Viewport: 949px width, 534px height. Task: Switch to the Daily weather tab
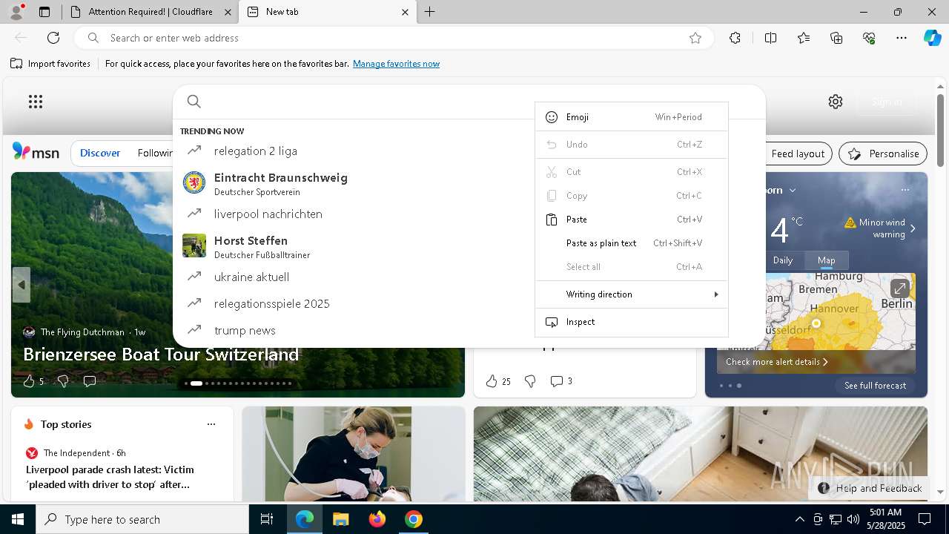point(783,260)
